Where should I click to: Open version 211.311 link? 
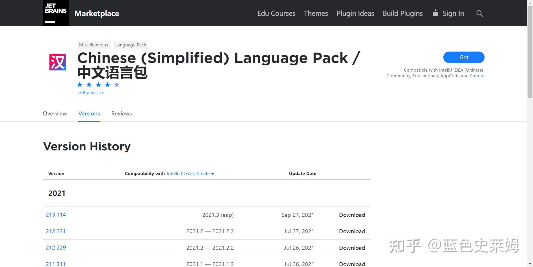pos(56,264)
